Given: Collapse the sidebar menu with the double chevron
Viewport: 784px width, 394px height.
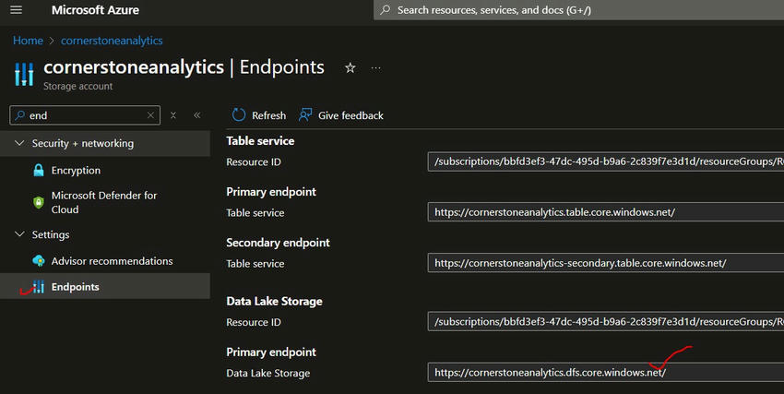Looking at the screenshot, I should 196,115.
